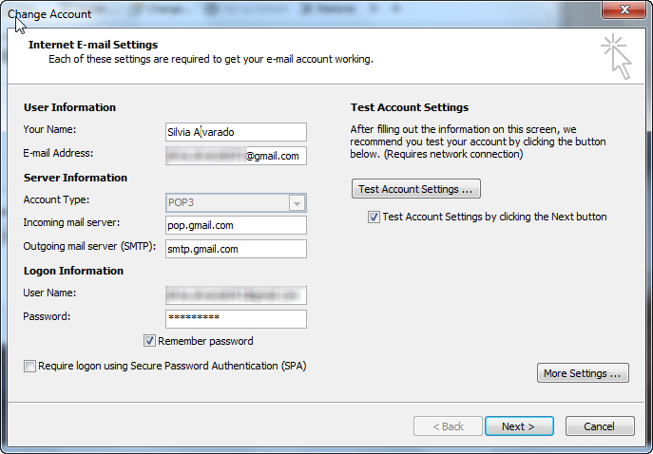Click the cursor icon in the header banner
Screen dimensions: 653x454
pyautogui.click(x=615, y=56)
